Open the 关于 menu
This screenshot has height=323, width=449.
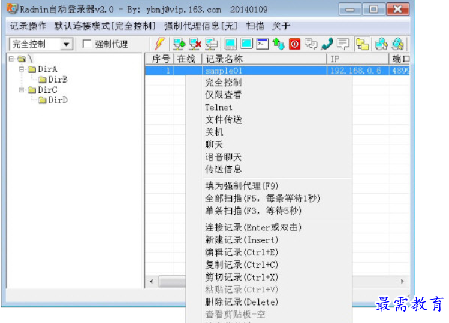[281, 26]
